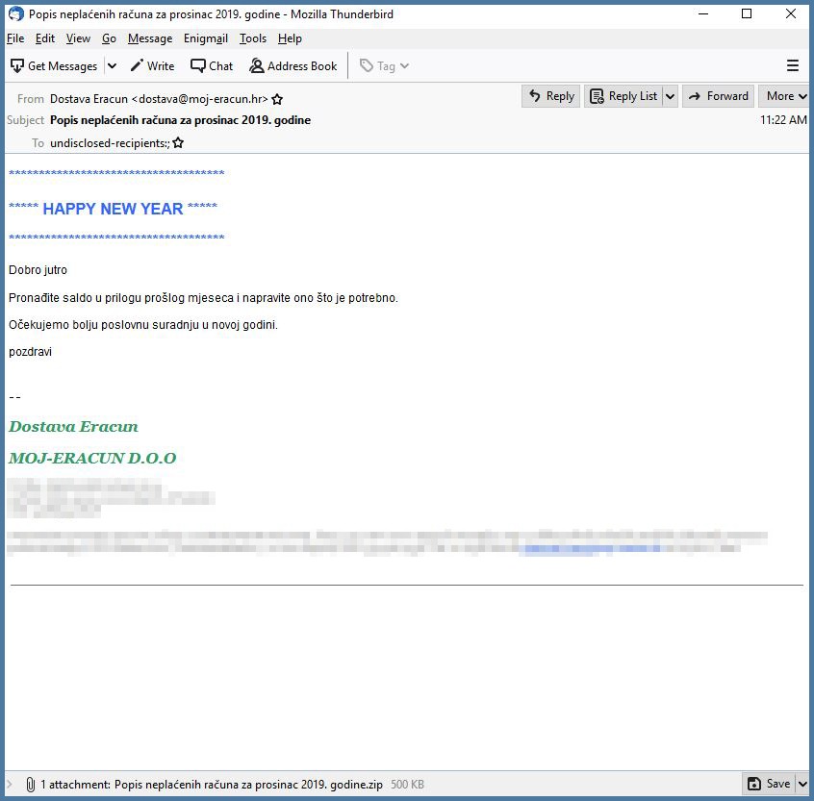Open the Enigmail menu

pyautogui.click(x=206, y=38)
